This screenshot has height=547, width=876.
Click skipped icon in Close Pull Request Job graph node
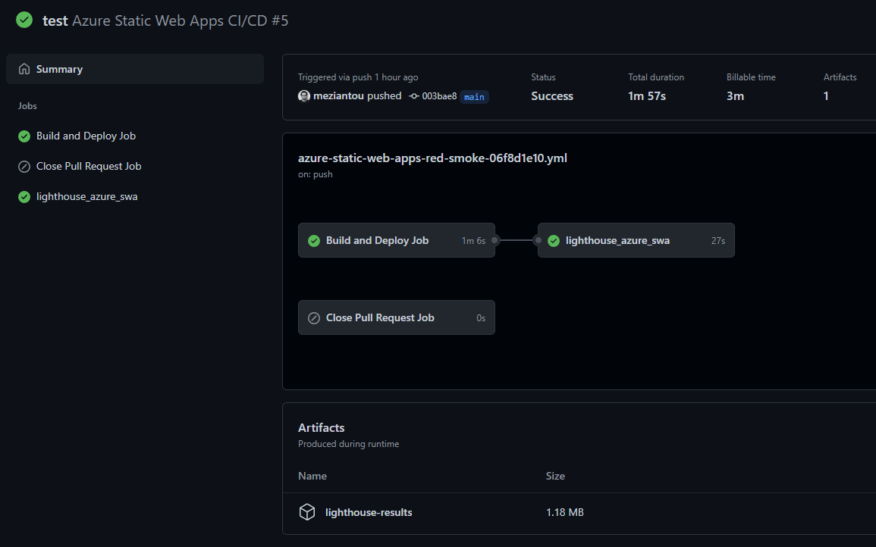click(x=314, y=318)
